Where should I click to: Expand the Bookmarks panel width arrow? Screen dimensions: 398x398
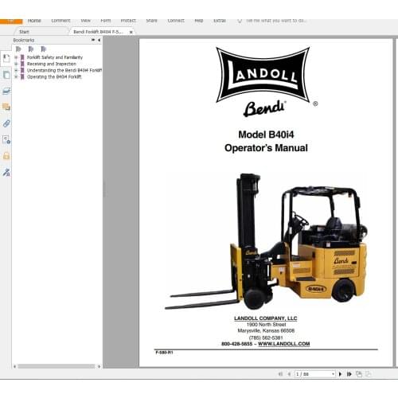coord(93,40)
